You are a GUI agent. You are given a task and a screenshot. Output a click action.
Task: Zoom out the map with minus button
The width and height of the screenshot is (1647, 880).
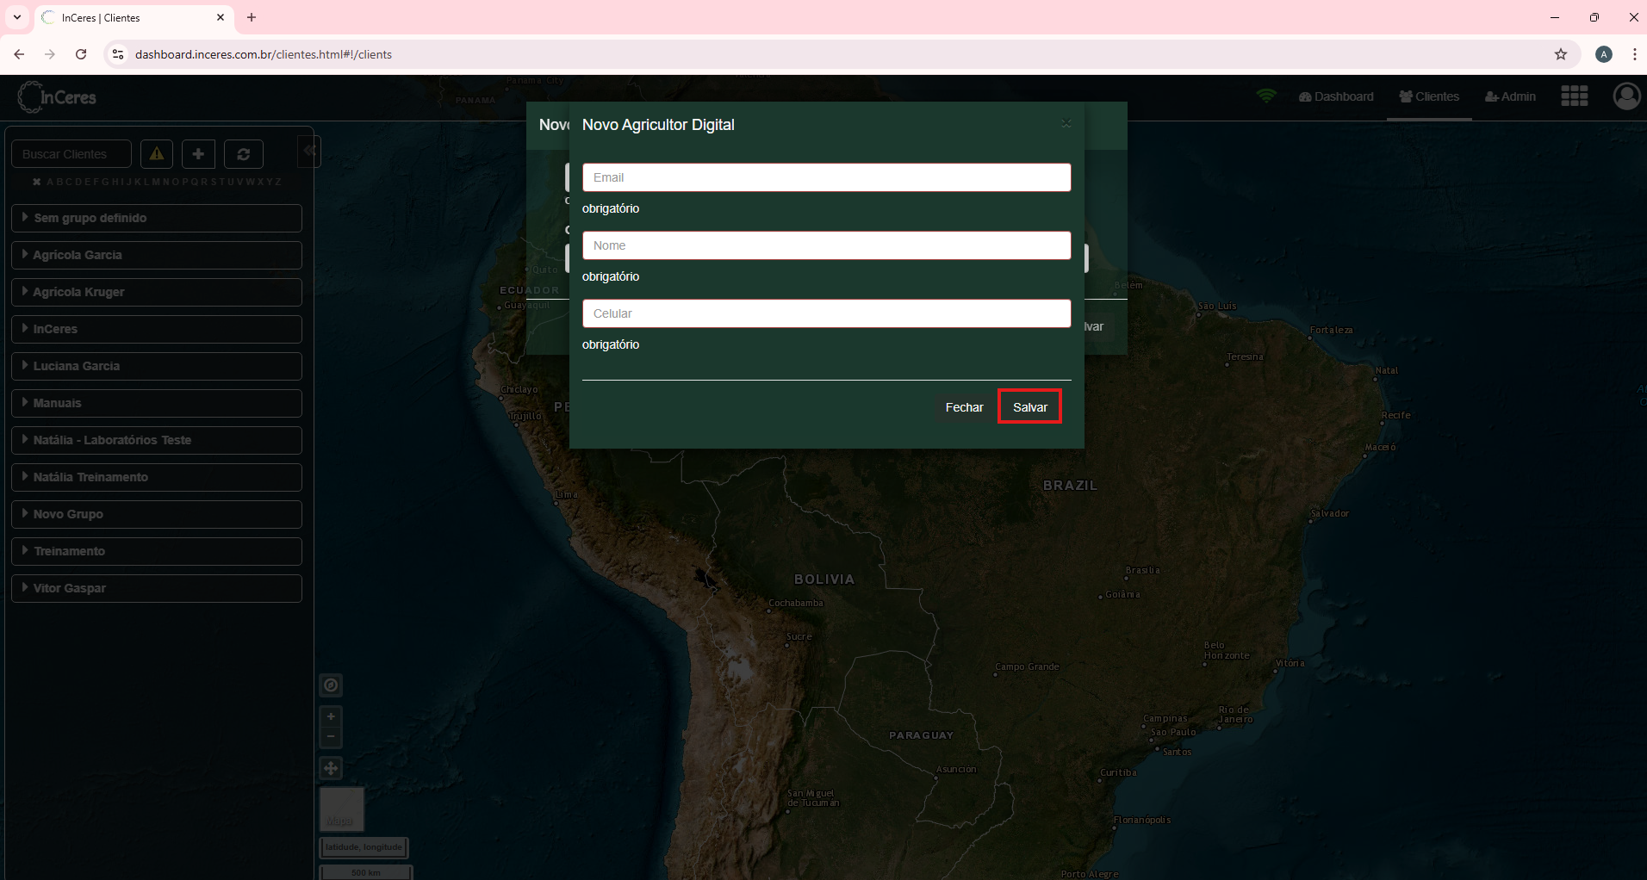(x=331, y=737)
